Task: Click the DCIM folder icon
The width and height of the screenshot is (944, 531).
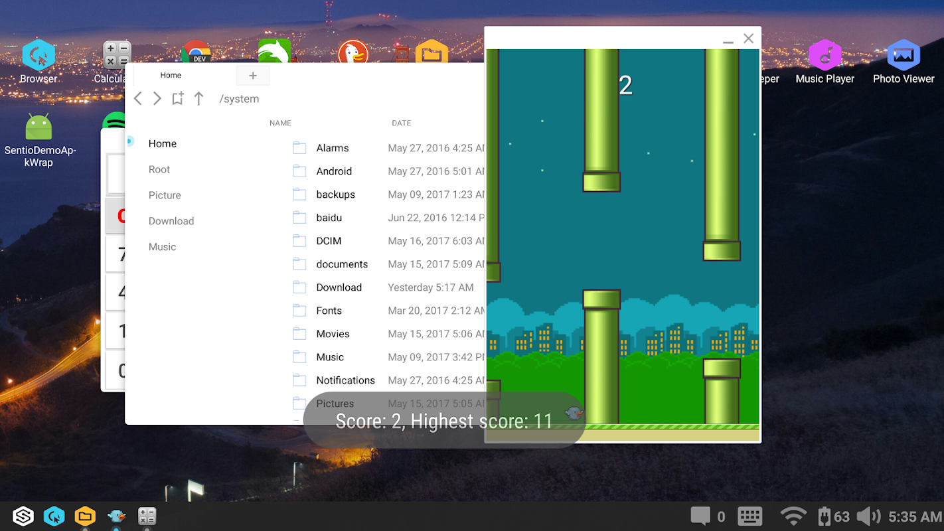Action: pos(300,241)
